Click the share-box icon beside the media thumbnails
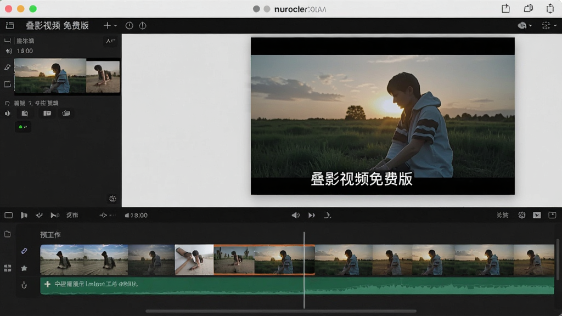 7,84
